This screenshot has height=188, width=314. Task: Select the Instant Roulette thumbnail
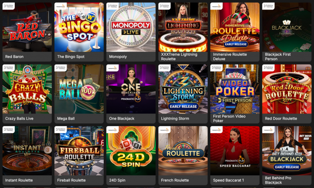[27, 151]
